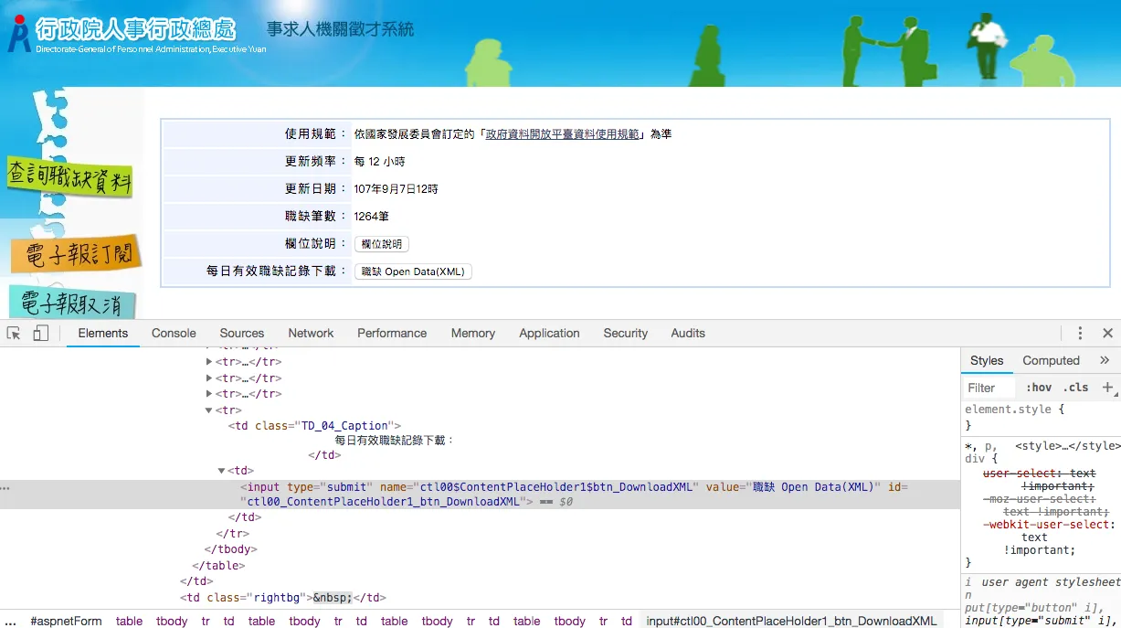This screenshot has height=628, width=1121.
Task: Activate the inspect element picker icon
Action: tap(14, 334)
